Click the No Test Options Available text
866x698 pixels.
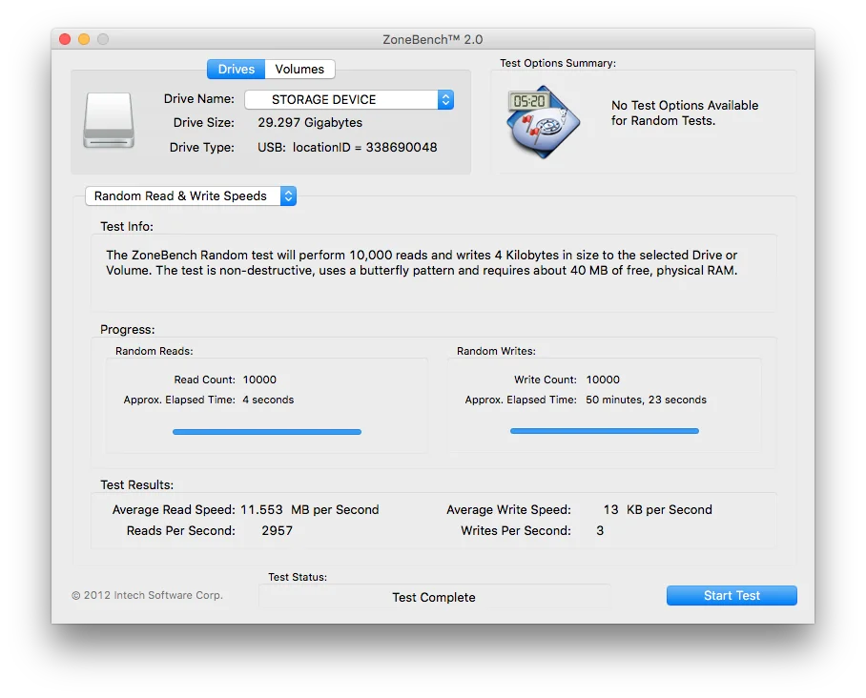pyautogui.click(x=684, y=113)
